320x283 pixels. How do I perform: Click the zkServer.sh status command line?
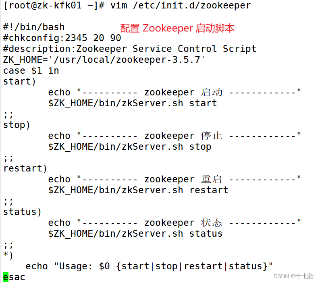(x=135, y=234)
